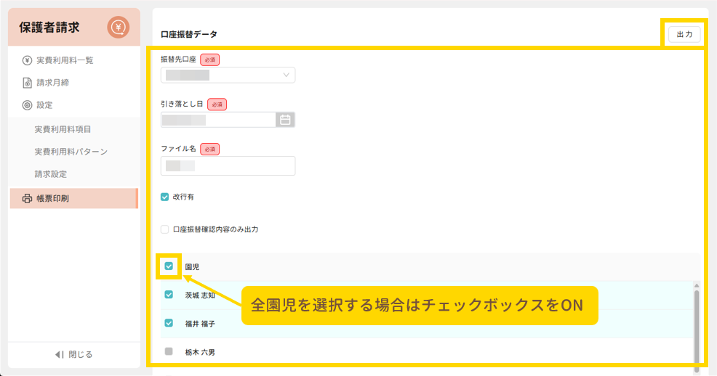Viewport: 717px width, 376px height.
Task: Click the target icon next to 設定
Action: point(27,105)
